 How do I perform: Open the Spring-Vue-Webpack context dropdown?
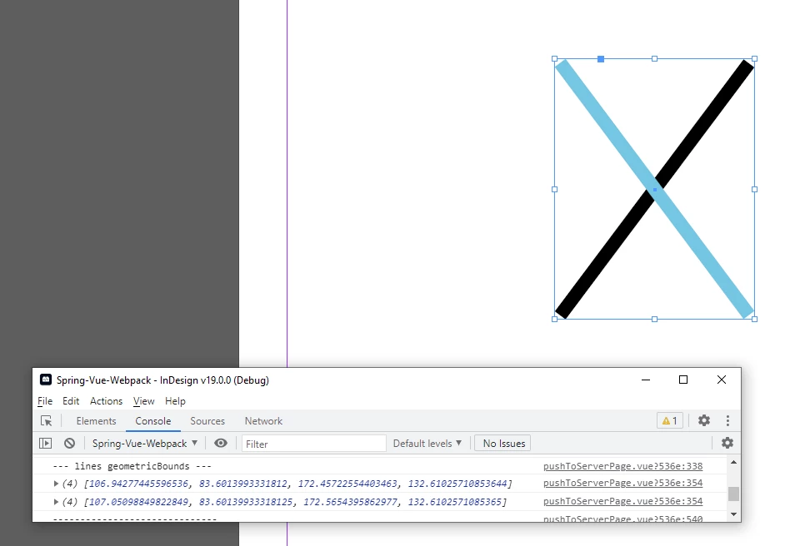[145, 444]
